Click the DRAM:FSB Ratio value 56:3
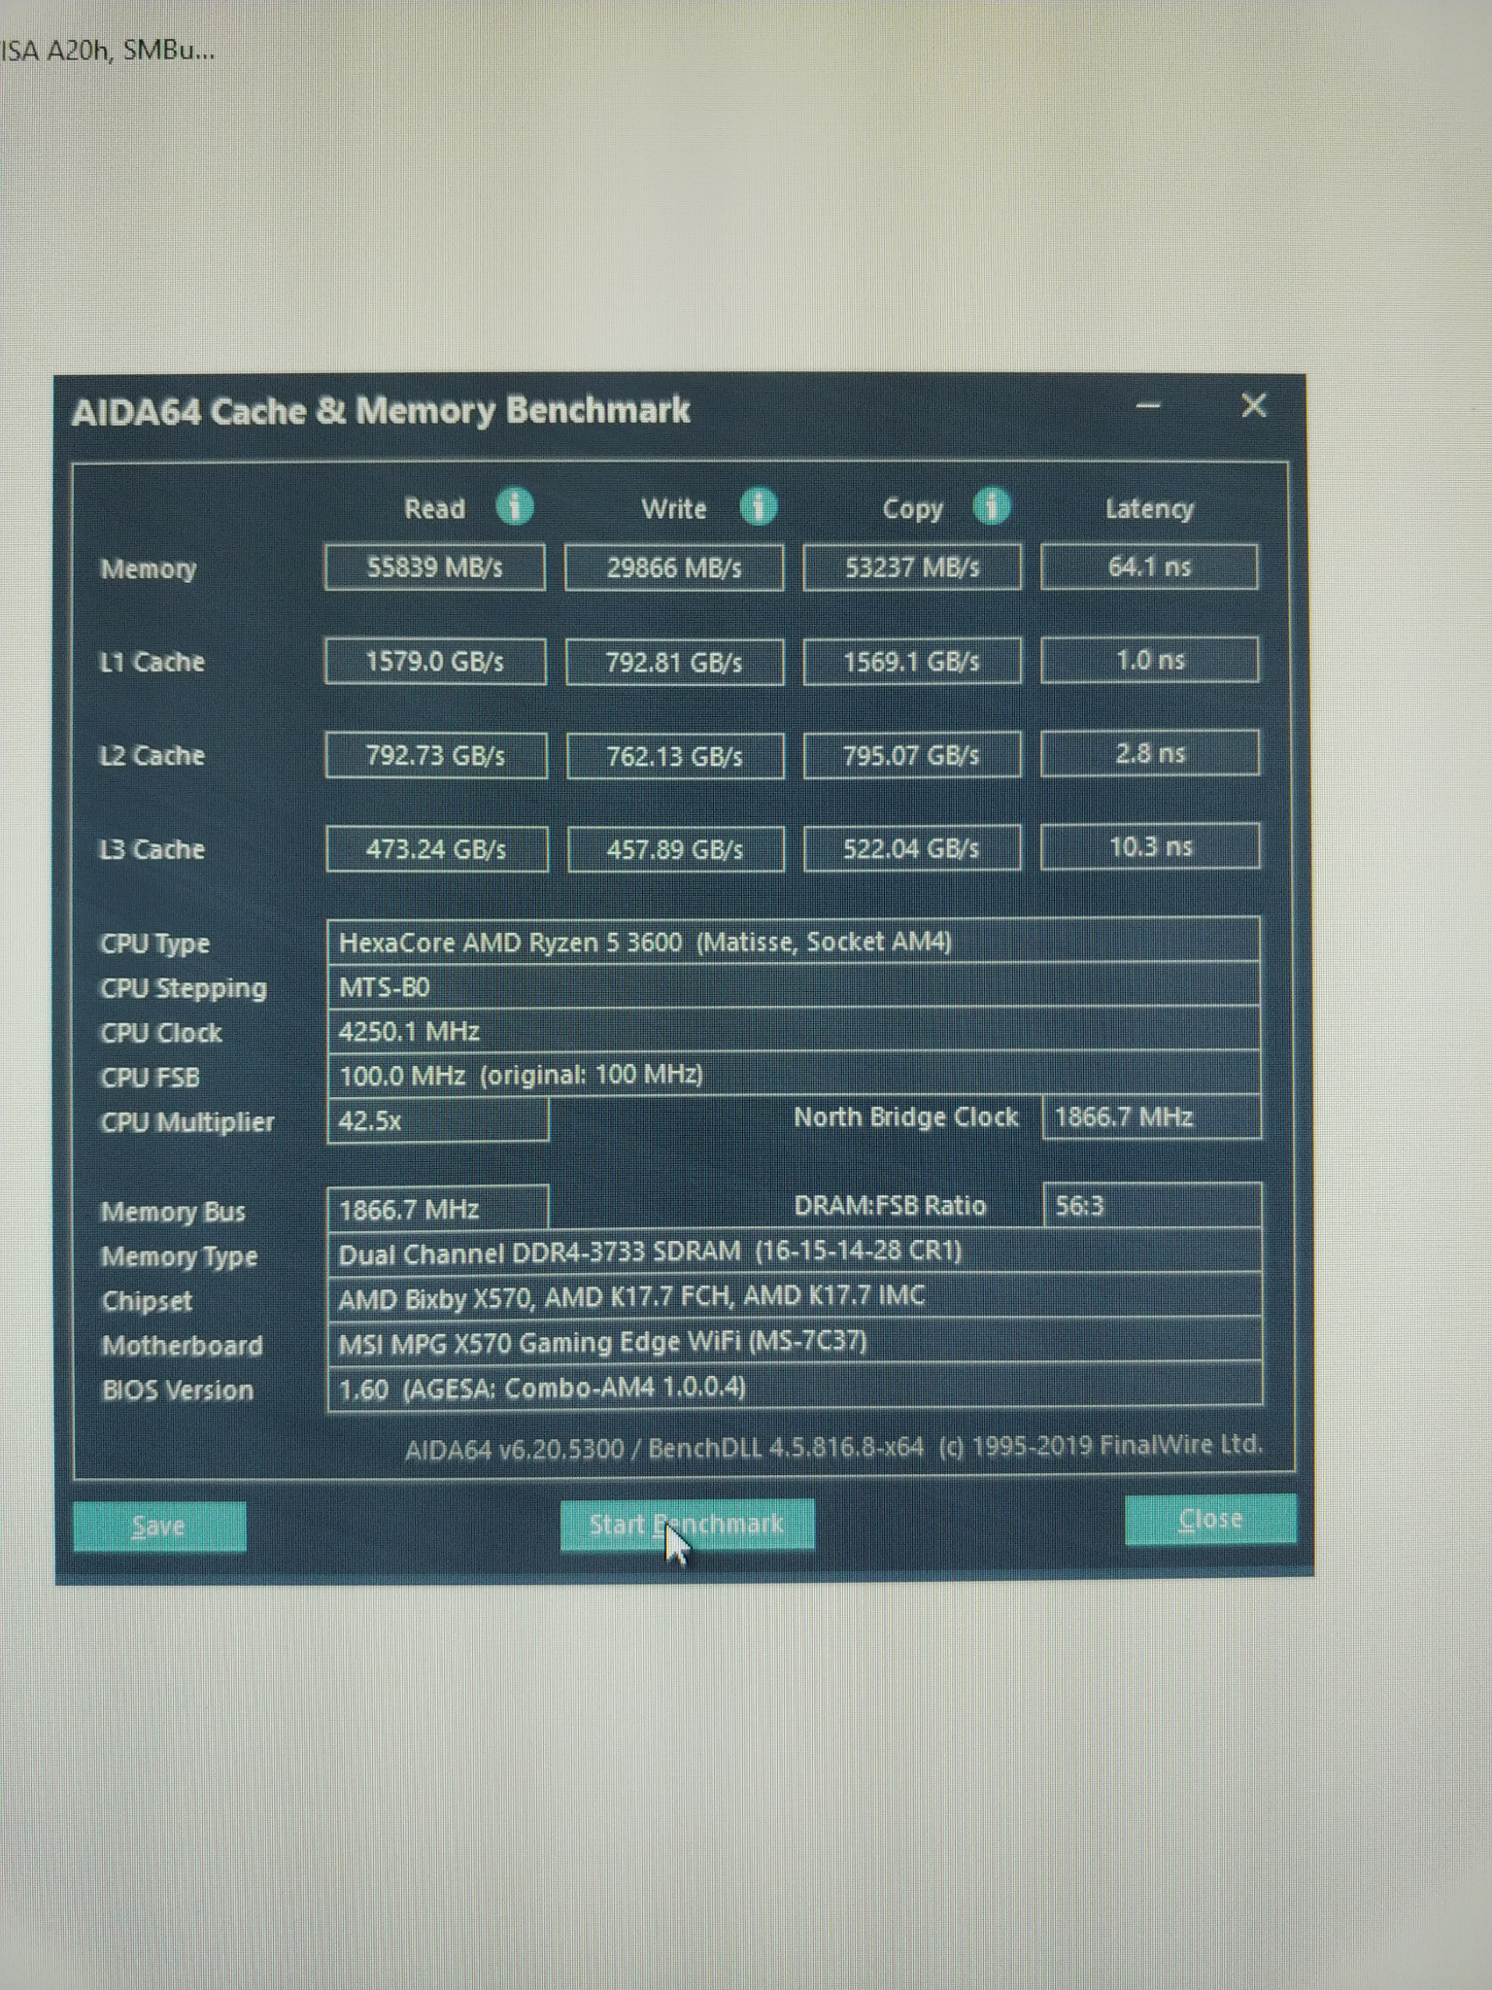 (x=1152, y=1206)
